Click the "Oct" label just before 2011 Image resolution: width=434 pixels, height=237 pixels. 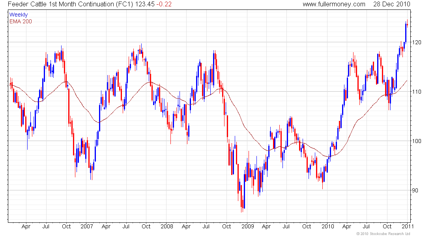tap(387, 226)
